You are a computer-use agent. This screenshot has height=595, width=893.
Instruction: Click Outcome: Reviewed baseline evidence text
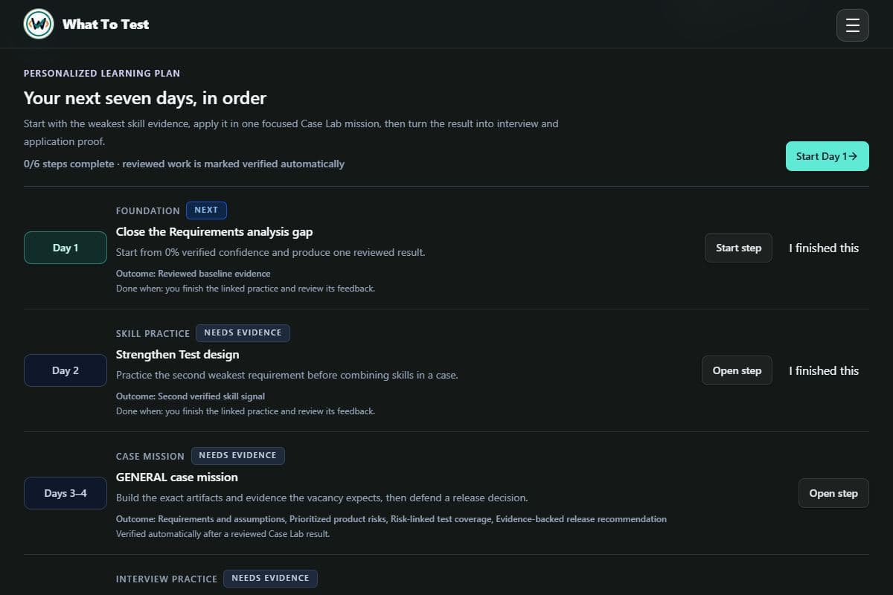pyautogui.click(x=193, y=274)
